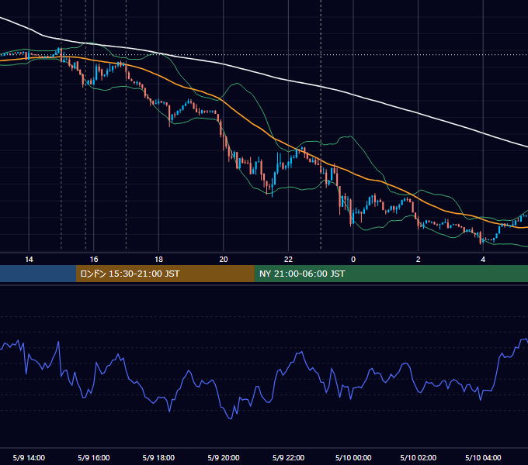This screenshot has height=465, width=528.
Task: Click the '4' hour axis label
Action: pos(483,260)
